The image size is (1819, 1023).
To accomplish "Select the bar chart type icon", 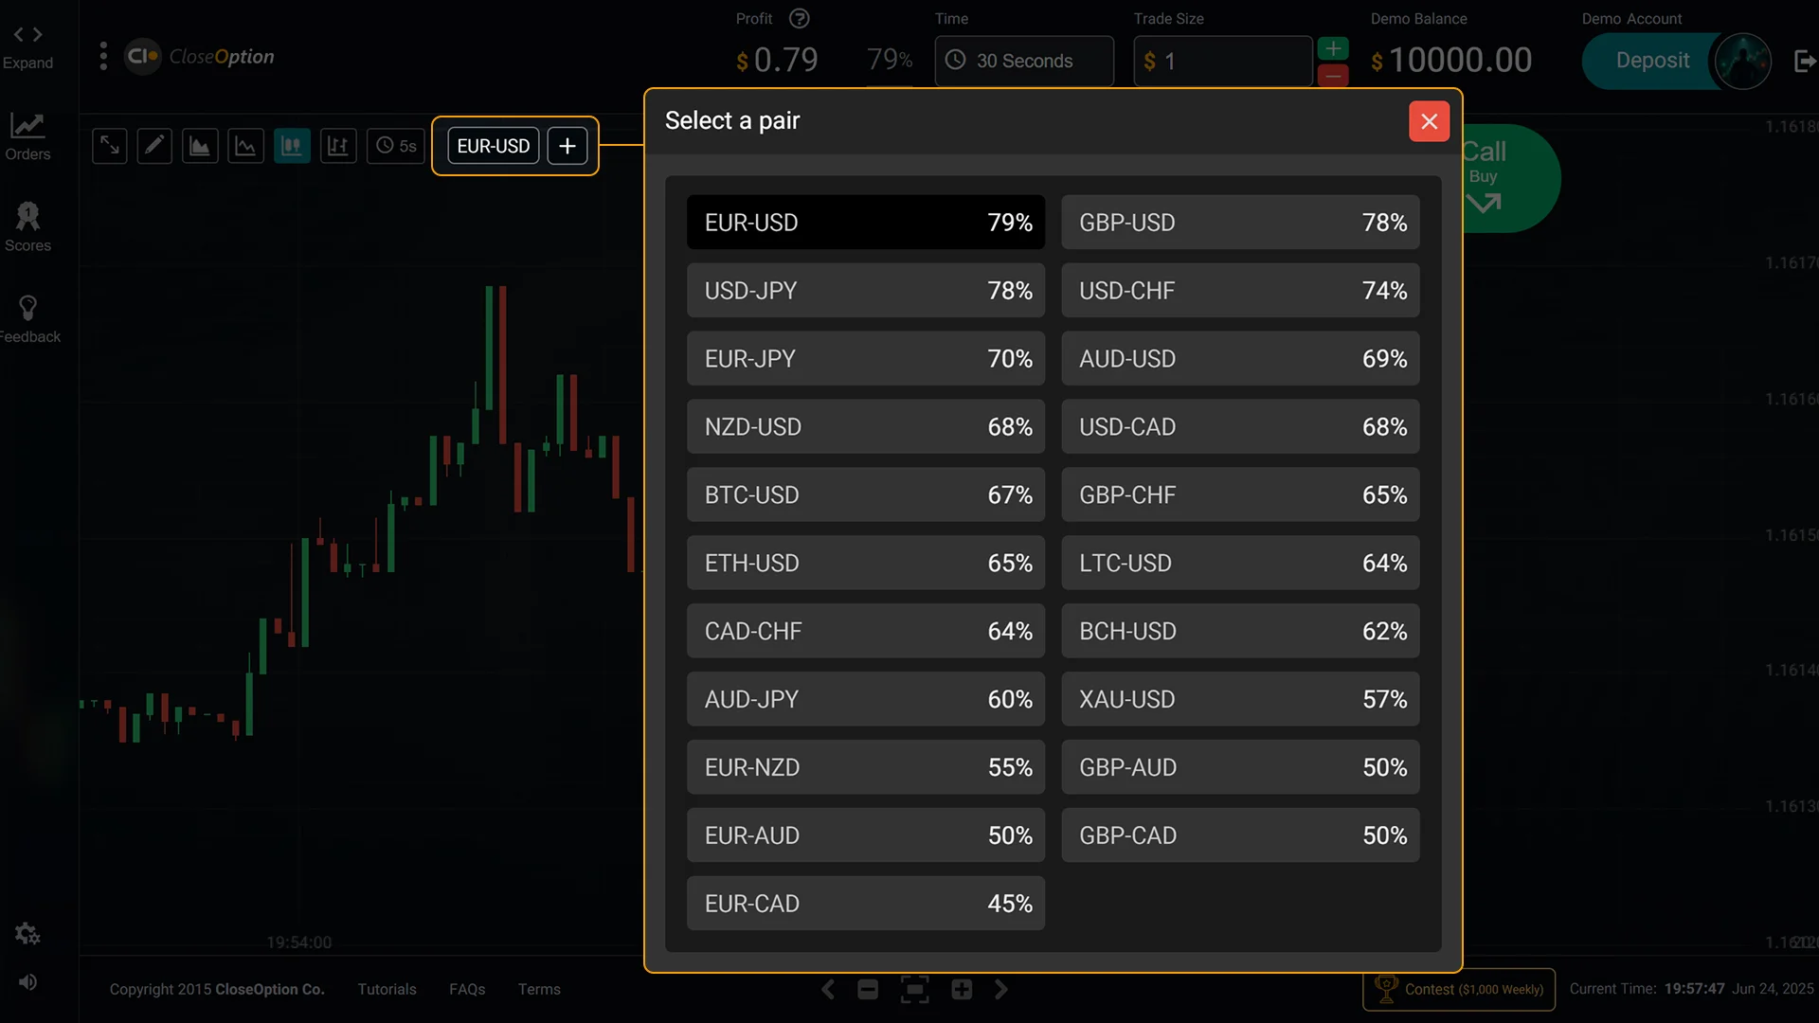I will [338, 145].
